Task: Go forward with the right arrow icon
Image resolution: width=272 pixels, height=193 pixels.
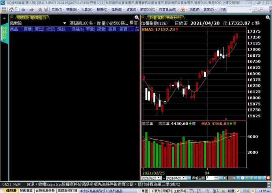Action: 32,10
